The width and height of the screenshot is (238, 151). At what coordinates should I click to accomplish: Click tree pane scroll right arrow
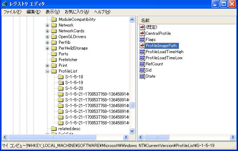[126, 137]
